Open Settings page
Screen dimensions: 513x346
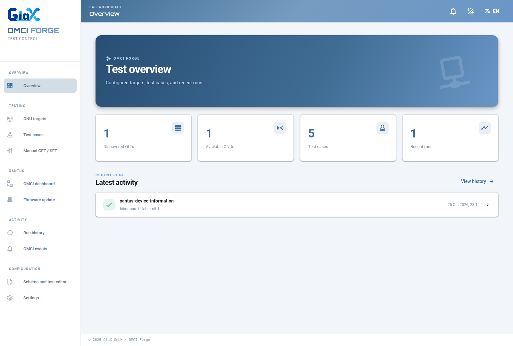pyautogui.click(x=40, y=298)
